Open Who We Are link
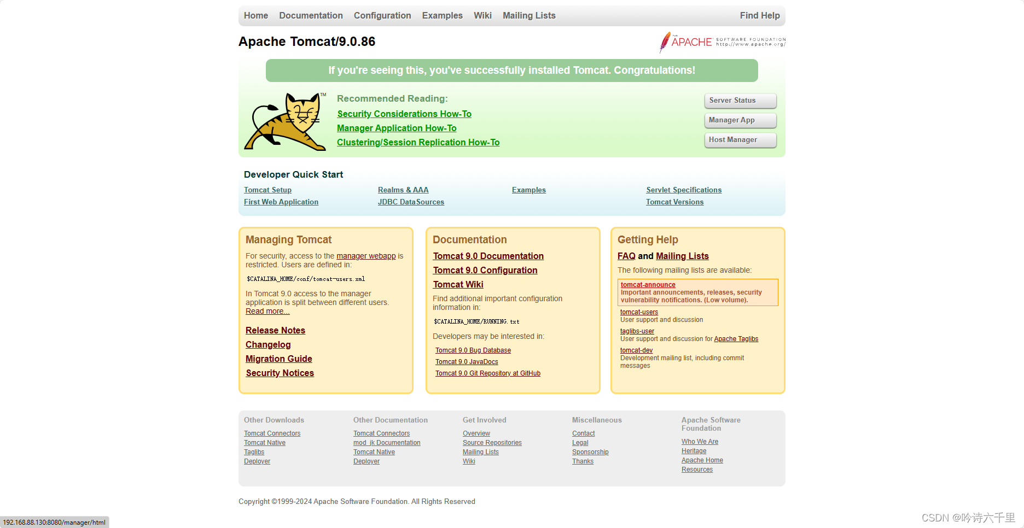The height and width of the screenshot is (528, 1024). pyautogui.click(x=700, y=442)
